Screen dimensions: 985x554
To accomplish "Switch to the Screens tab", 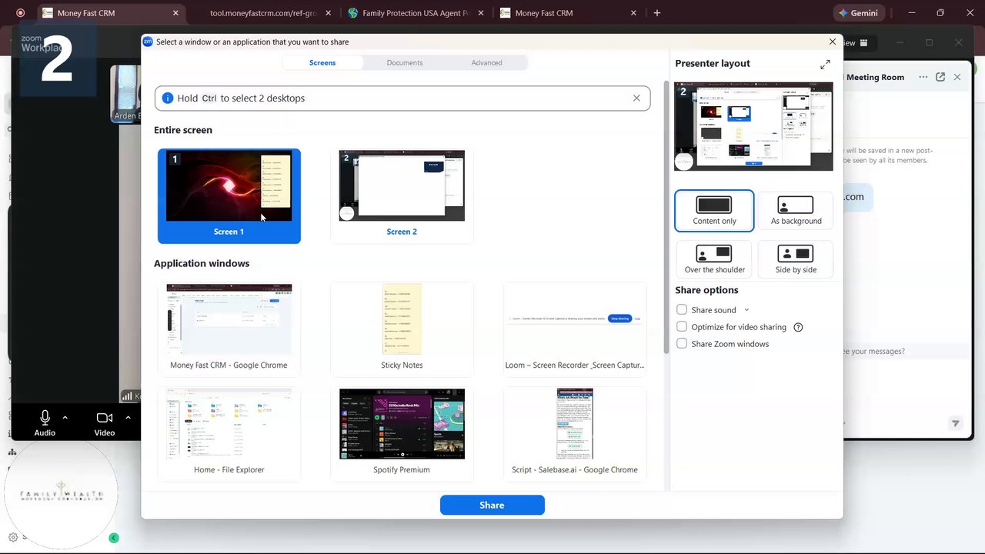I will 322,63.
